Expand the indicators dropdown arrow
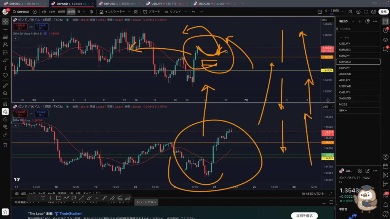Screen dimensions: 390x219 129,12
